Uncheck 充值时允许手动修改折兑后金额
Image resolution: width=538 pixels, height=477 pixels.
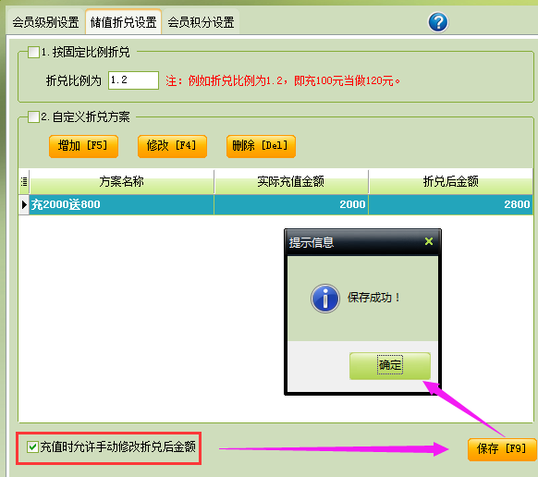(x=32, y=447)
